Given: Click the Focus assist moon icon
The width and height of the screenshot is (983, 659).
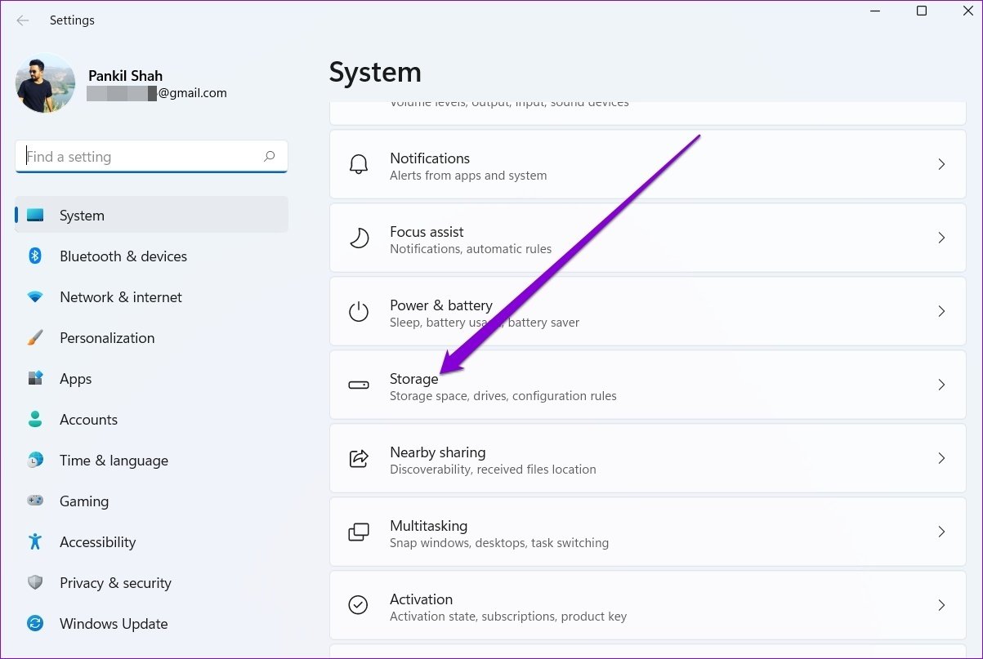Looking at the screenshot, I should pyautogui.click(x=359, y=238).
